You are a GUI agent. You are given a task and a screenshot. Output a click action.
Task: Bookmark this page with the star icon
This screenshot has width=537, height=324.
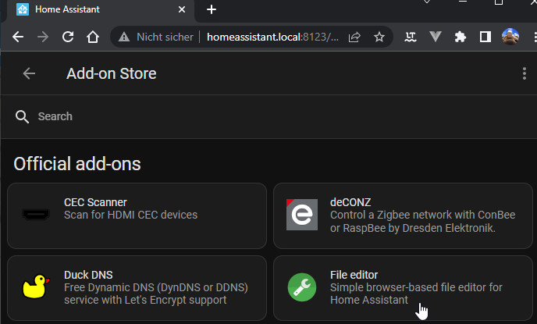[x=379, y=37]
